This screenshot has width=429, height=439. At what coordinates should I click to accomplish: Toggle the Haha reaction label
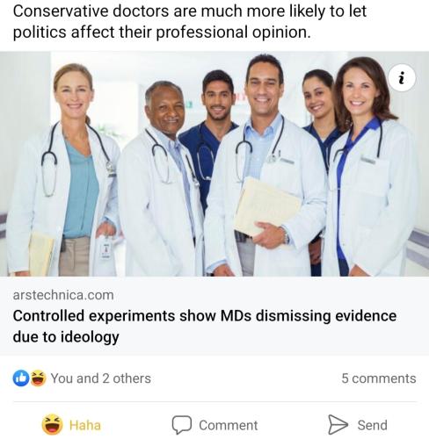point(85,425)
